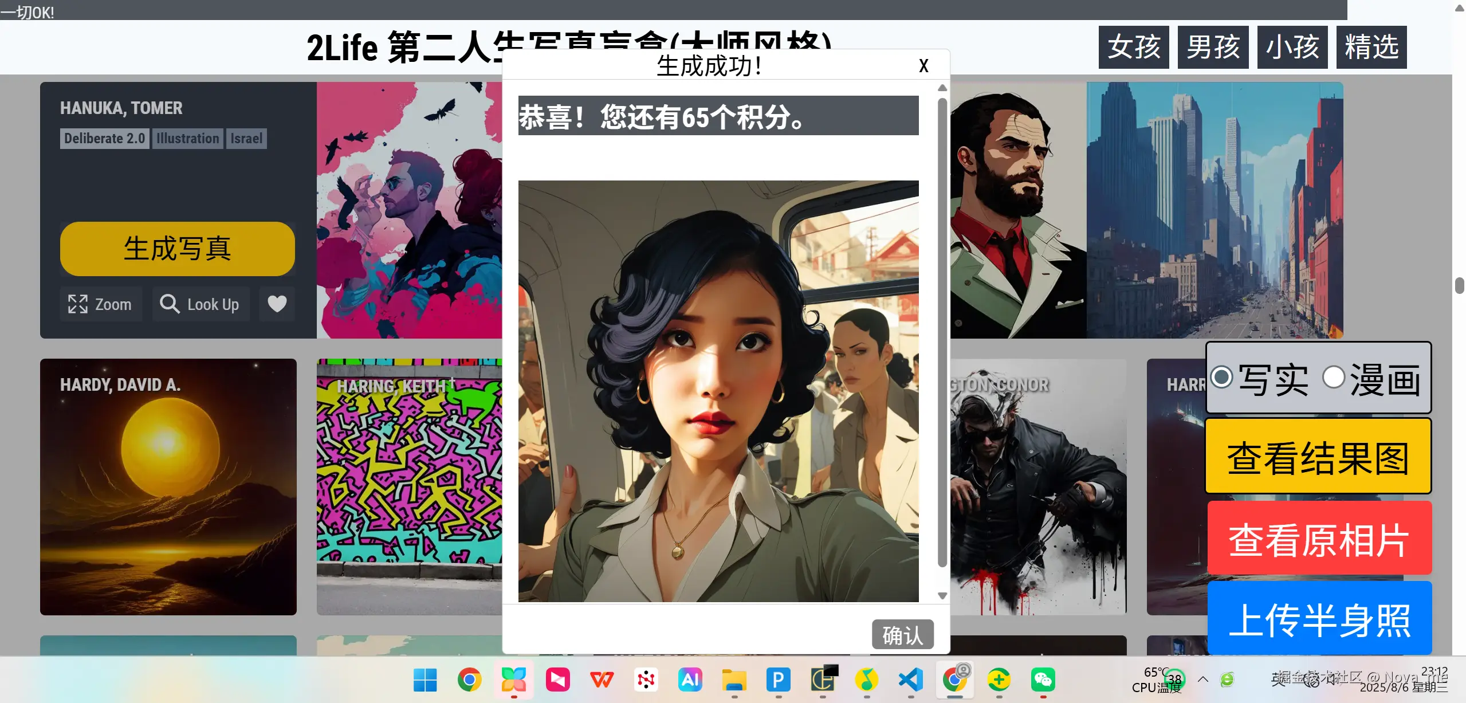Launch the AI app from the taskbar

pyautogui.click(x=691, y=680)
